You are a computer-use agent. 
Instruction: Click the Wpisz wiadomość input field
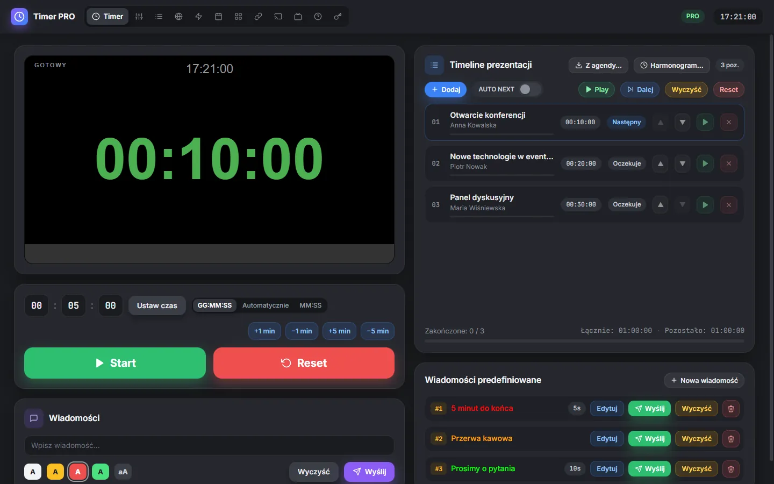tap(209, 445)
